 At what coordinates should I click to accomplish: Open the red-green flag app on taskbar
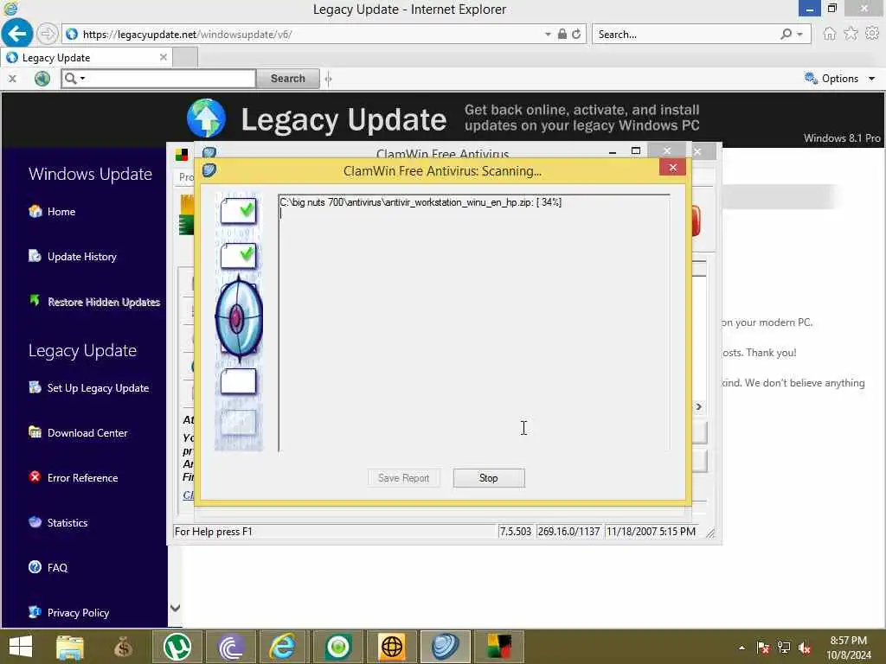tap(499, 647)
